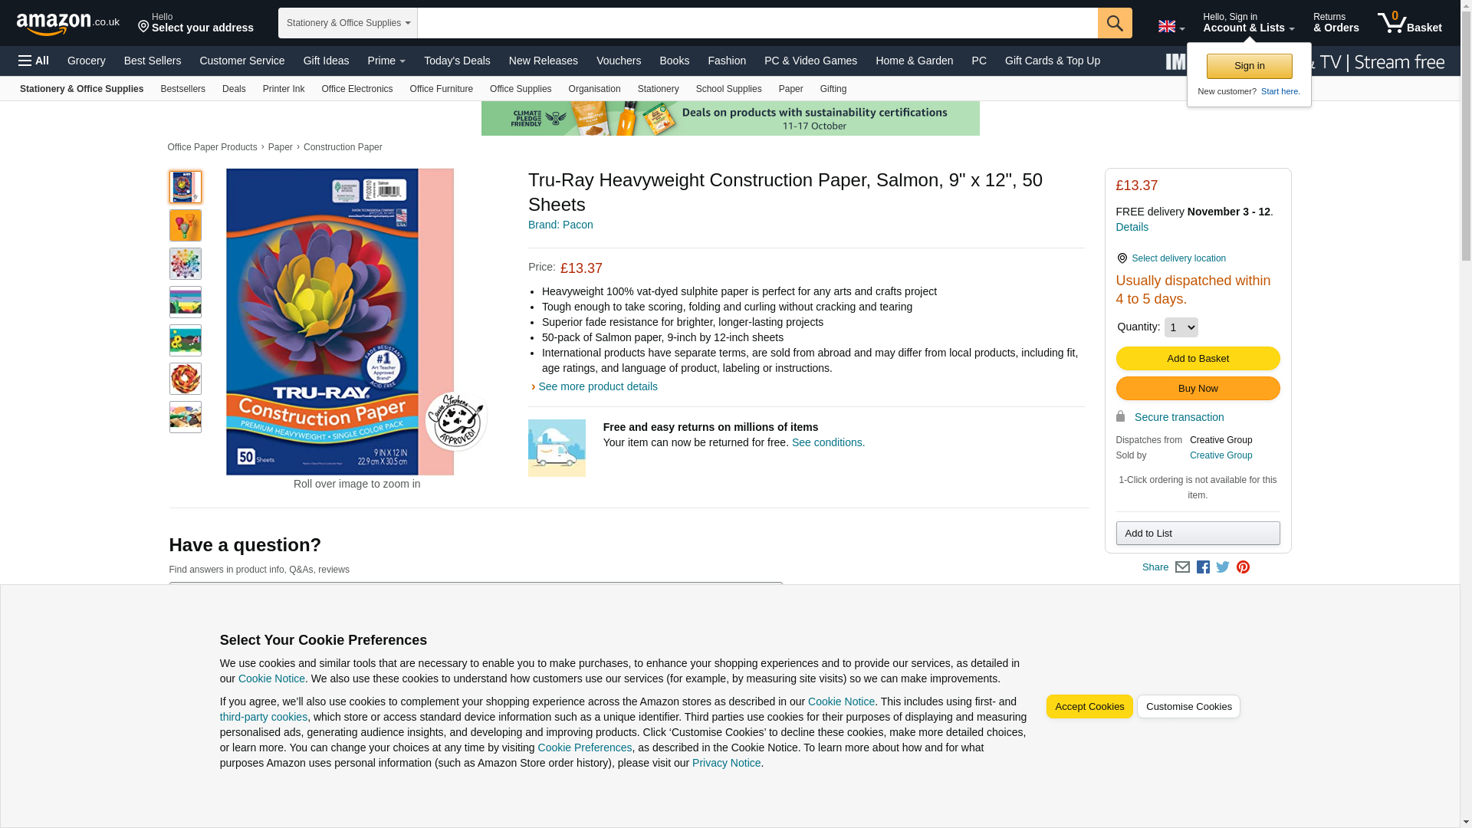Click the Amazon.co.uk logo
1472x828 pixels.
point(68,24)
